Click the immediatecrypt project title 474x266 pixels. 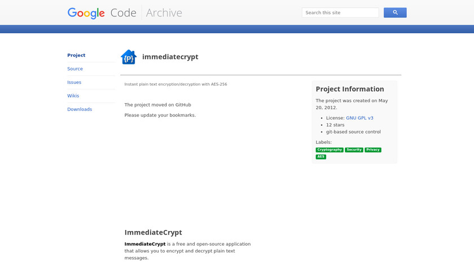[x=170, y=57]
